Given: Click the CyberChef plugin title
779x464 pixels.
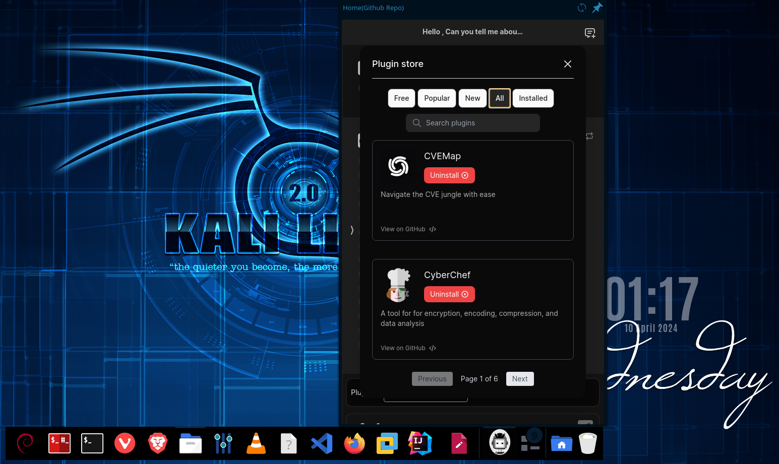Looking at the screenshot, I should [x=447, y=275].
